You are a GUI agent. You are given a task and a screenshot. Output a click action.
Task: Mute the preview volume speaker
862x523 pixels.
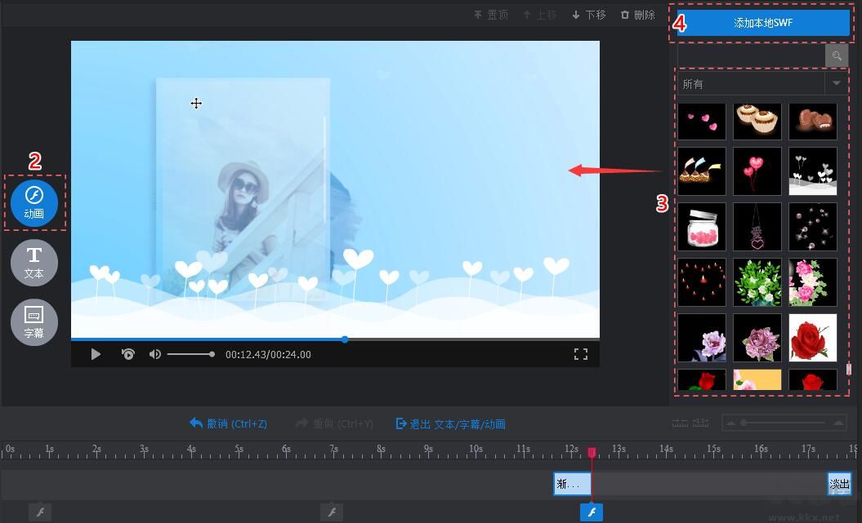pos(154,354)
